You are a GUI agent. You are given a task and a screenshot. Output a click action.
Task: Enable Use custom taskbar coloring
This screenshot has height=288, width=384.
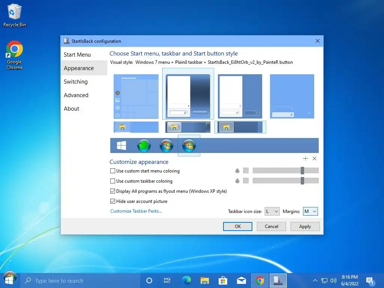coord(112,181)
